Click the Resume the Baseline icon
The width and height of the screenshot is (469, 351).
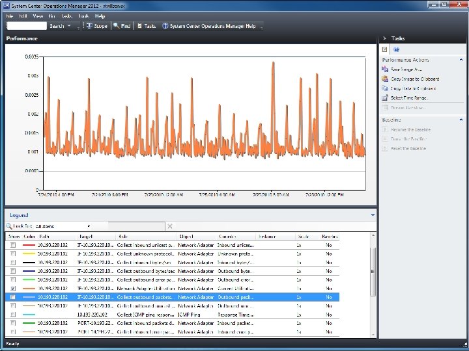point(385,129)
